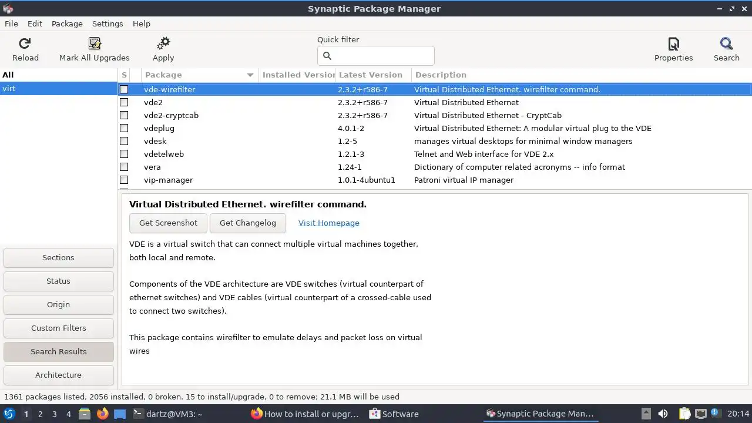
Task: Select 'Patroni virtual IP manager' description row
Action: (464, 180)
